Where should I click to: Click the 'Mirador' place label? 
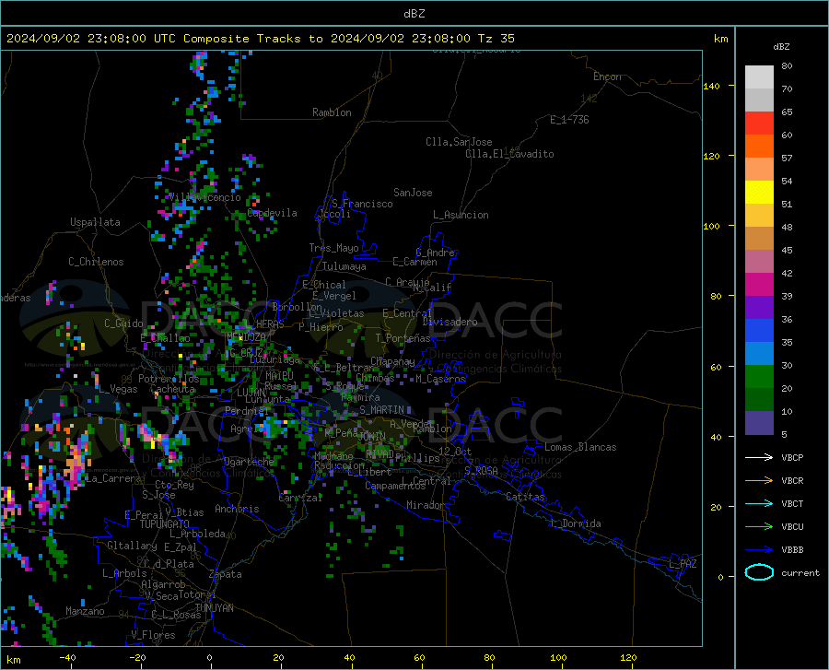click(x=426, y=505)
